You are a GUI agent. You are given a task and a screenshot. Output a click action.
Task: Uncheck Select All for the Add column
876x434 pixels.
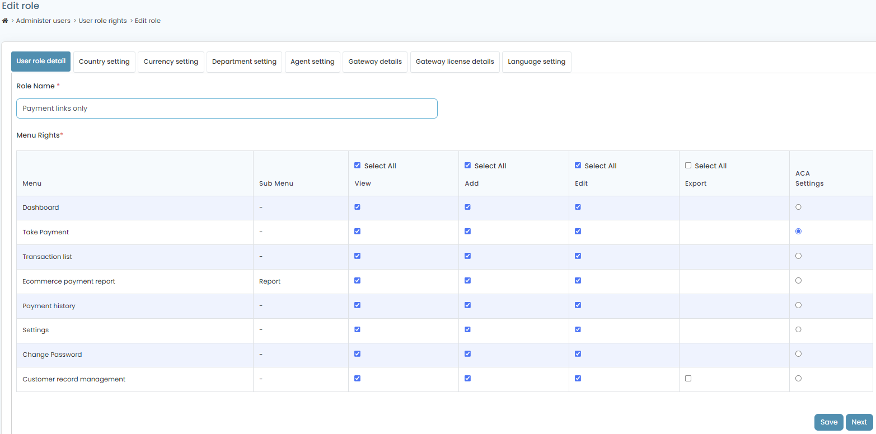tap(467, 165)
